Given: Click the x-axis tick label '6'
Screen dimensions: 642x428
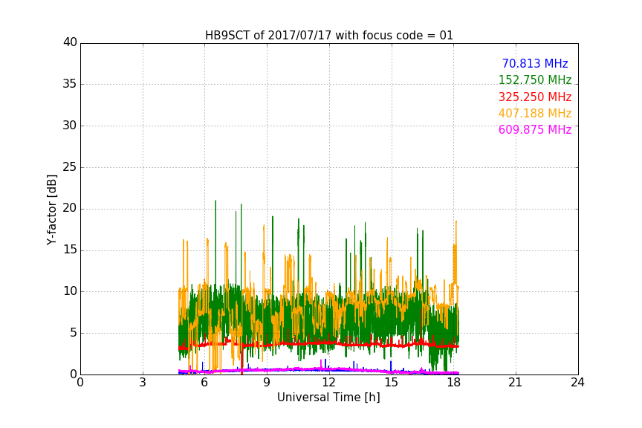Looking at the screenshot, I should coord(204,383).
